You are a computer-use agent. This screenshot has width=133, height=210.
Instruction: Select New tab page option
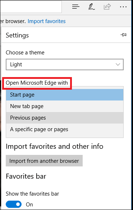(x=65, y=106)
